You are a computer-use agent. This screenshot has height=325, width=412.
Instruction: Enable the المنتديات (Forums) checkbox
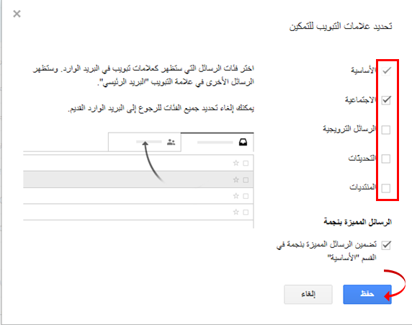pyautogui.click(x=386, y=188)
